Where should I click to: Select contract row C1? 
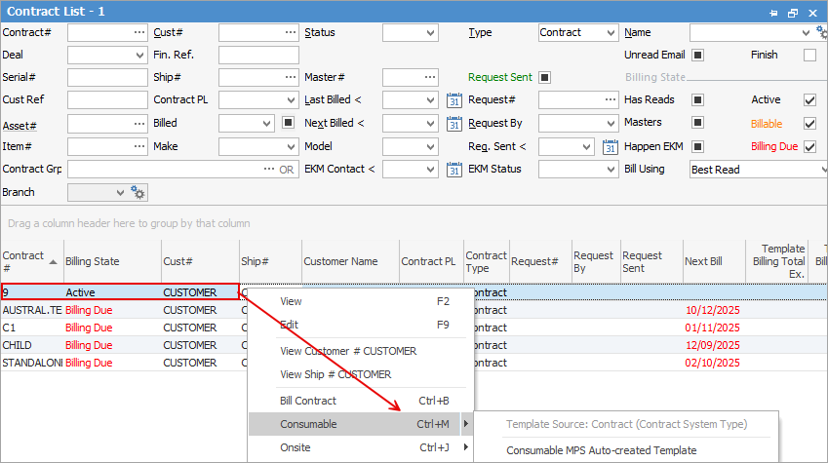coord(9,328)
